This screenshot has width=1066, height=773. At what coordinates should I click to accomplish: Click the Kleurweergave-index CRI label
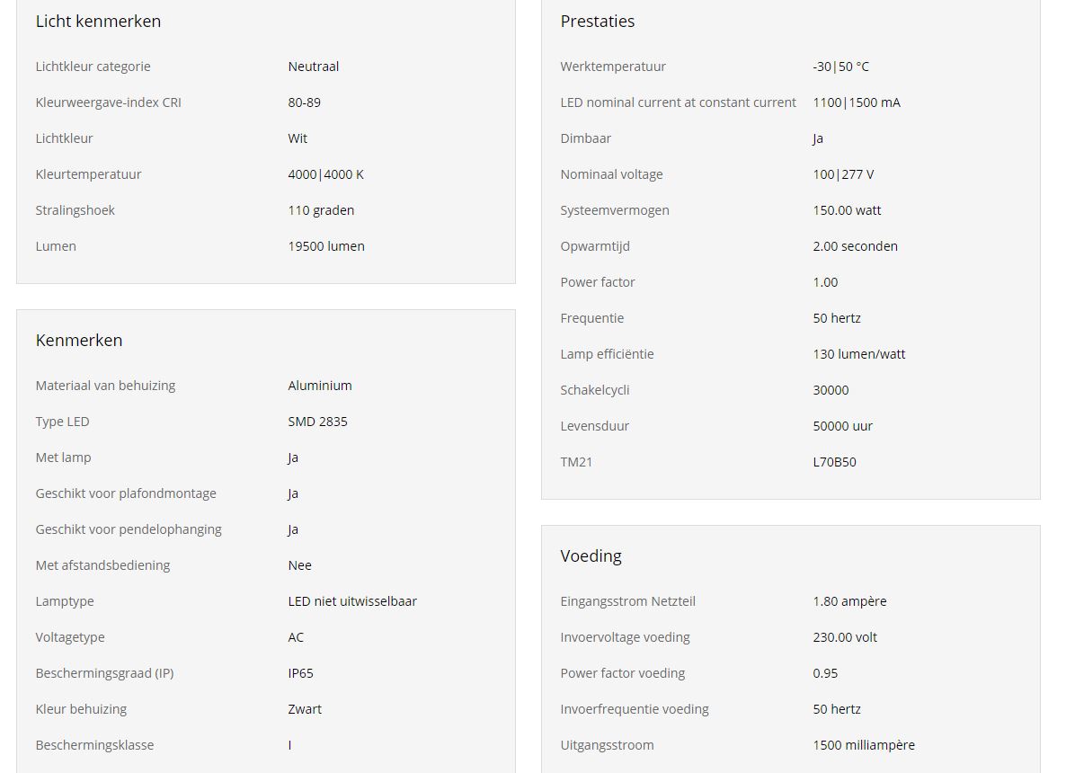(x=108, y=102)
